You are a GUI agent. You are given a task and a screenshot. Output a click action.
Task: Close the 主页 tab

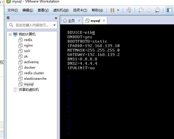(79, 20)
